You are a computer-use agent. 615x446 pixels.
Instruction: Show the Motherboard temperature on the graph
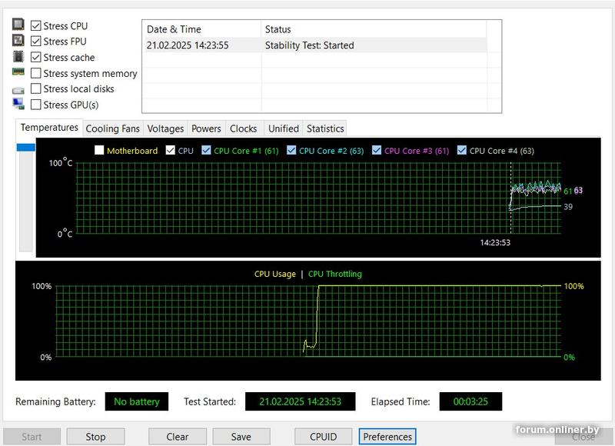(99, 151)
